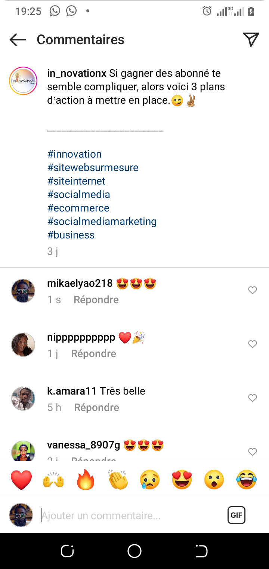Insert the laughing tears quick emoji
The height and width of the screenshot is (569, 269).
click(247, 480)
